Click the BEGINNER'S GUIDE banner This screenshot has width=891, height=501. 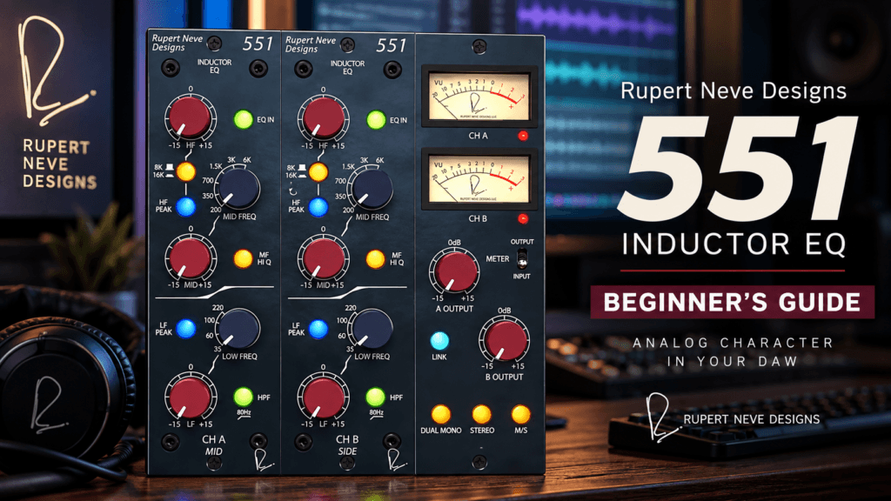click(732, 302)
